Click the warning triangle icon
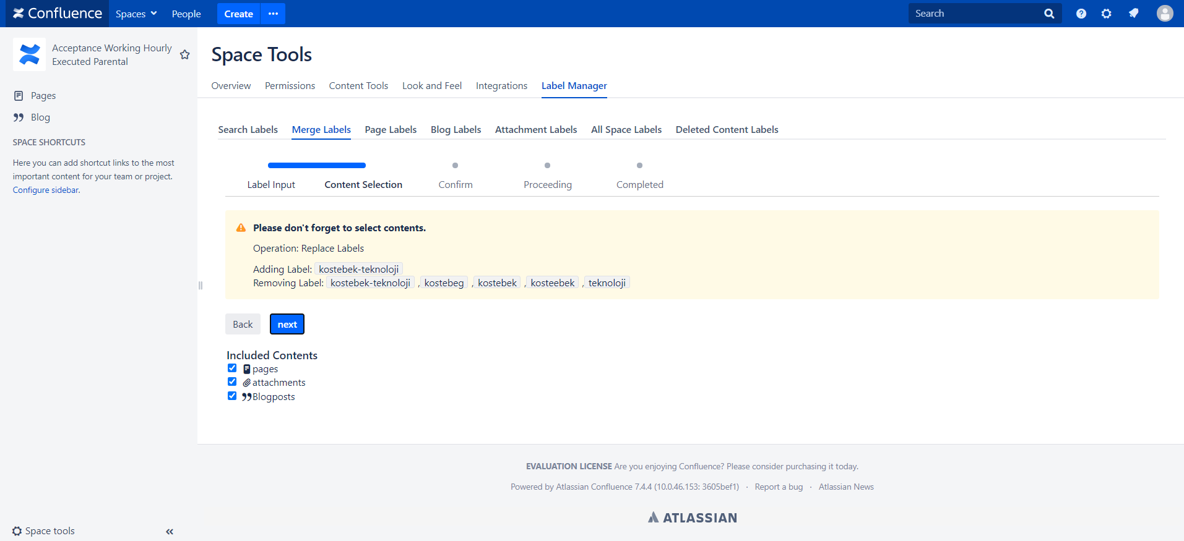Viewport: 1184px width, 541px height. pos(241,228)
